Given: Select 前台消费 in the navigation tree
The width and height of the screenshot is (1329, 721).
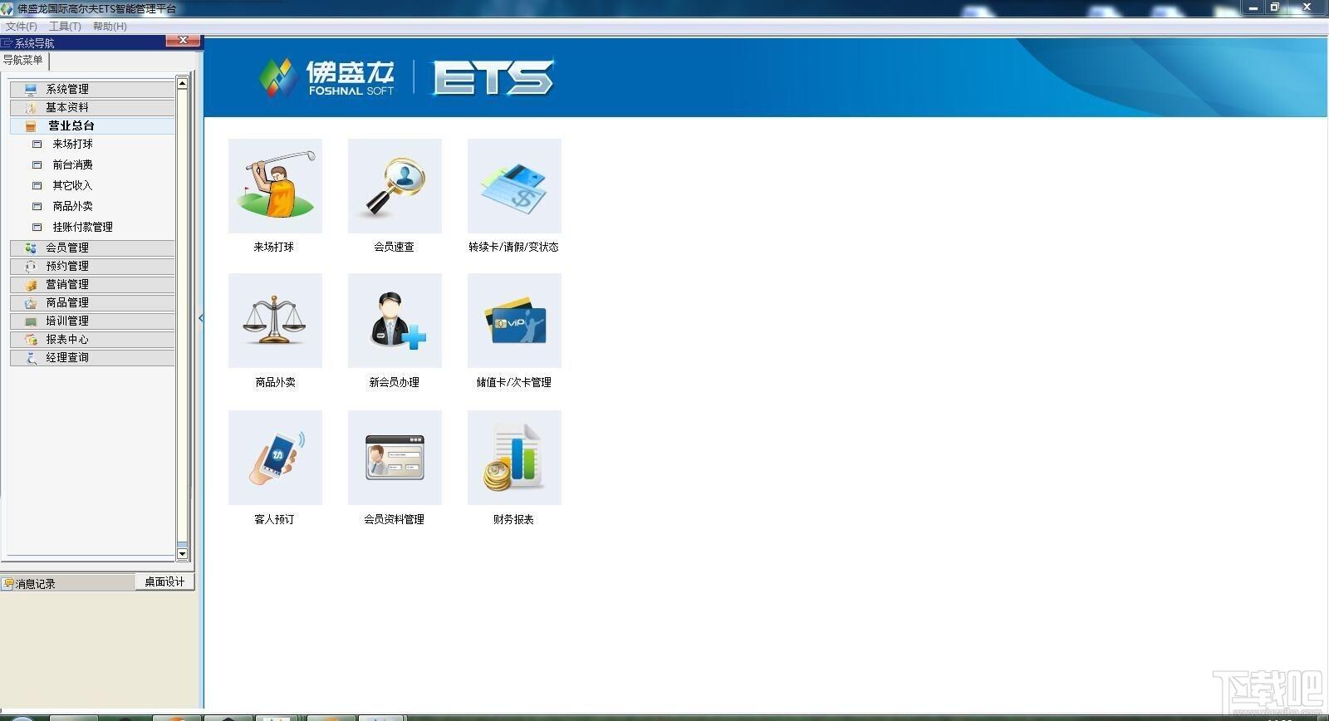Looking at the screenshot, I should pyautogui.click(x=72, y=164).
